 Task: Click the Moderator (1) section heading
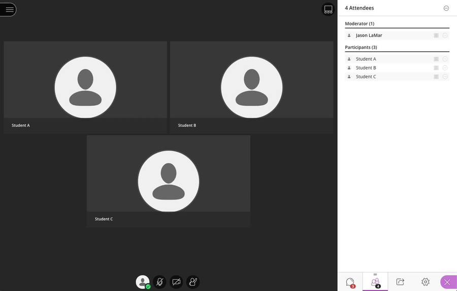pos(360,23)
